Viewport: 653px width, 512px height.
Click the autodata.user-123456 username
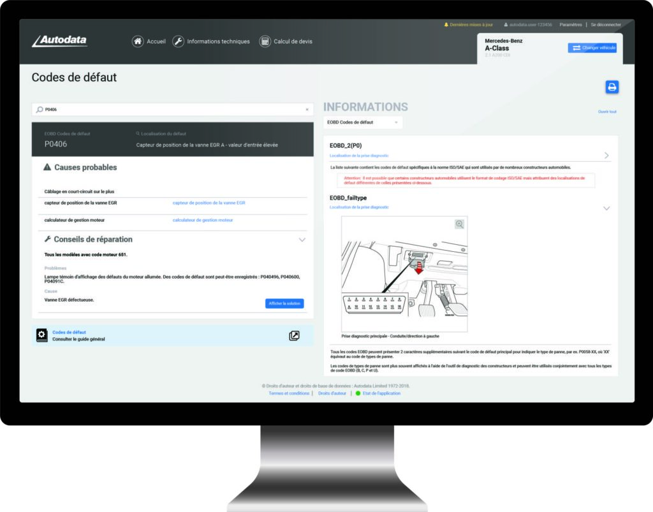tap(531, 25)
